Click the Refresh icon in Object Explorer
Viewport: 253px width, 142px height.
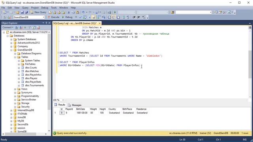point(34,28)
